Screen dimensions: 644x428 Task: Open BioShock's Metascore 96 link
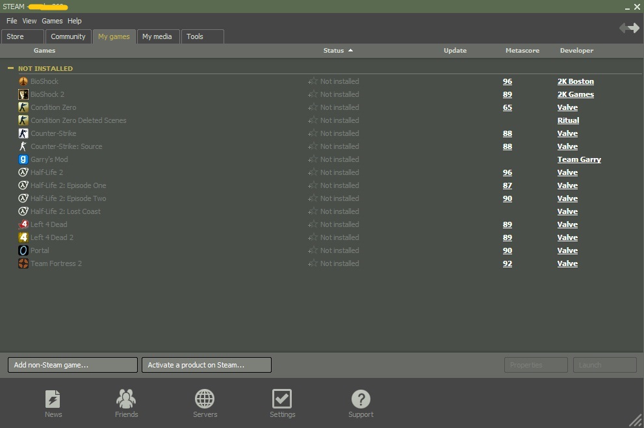click(x=508, y=81)
